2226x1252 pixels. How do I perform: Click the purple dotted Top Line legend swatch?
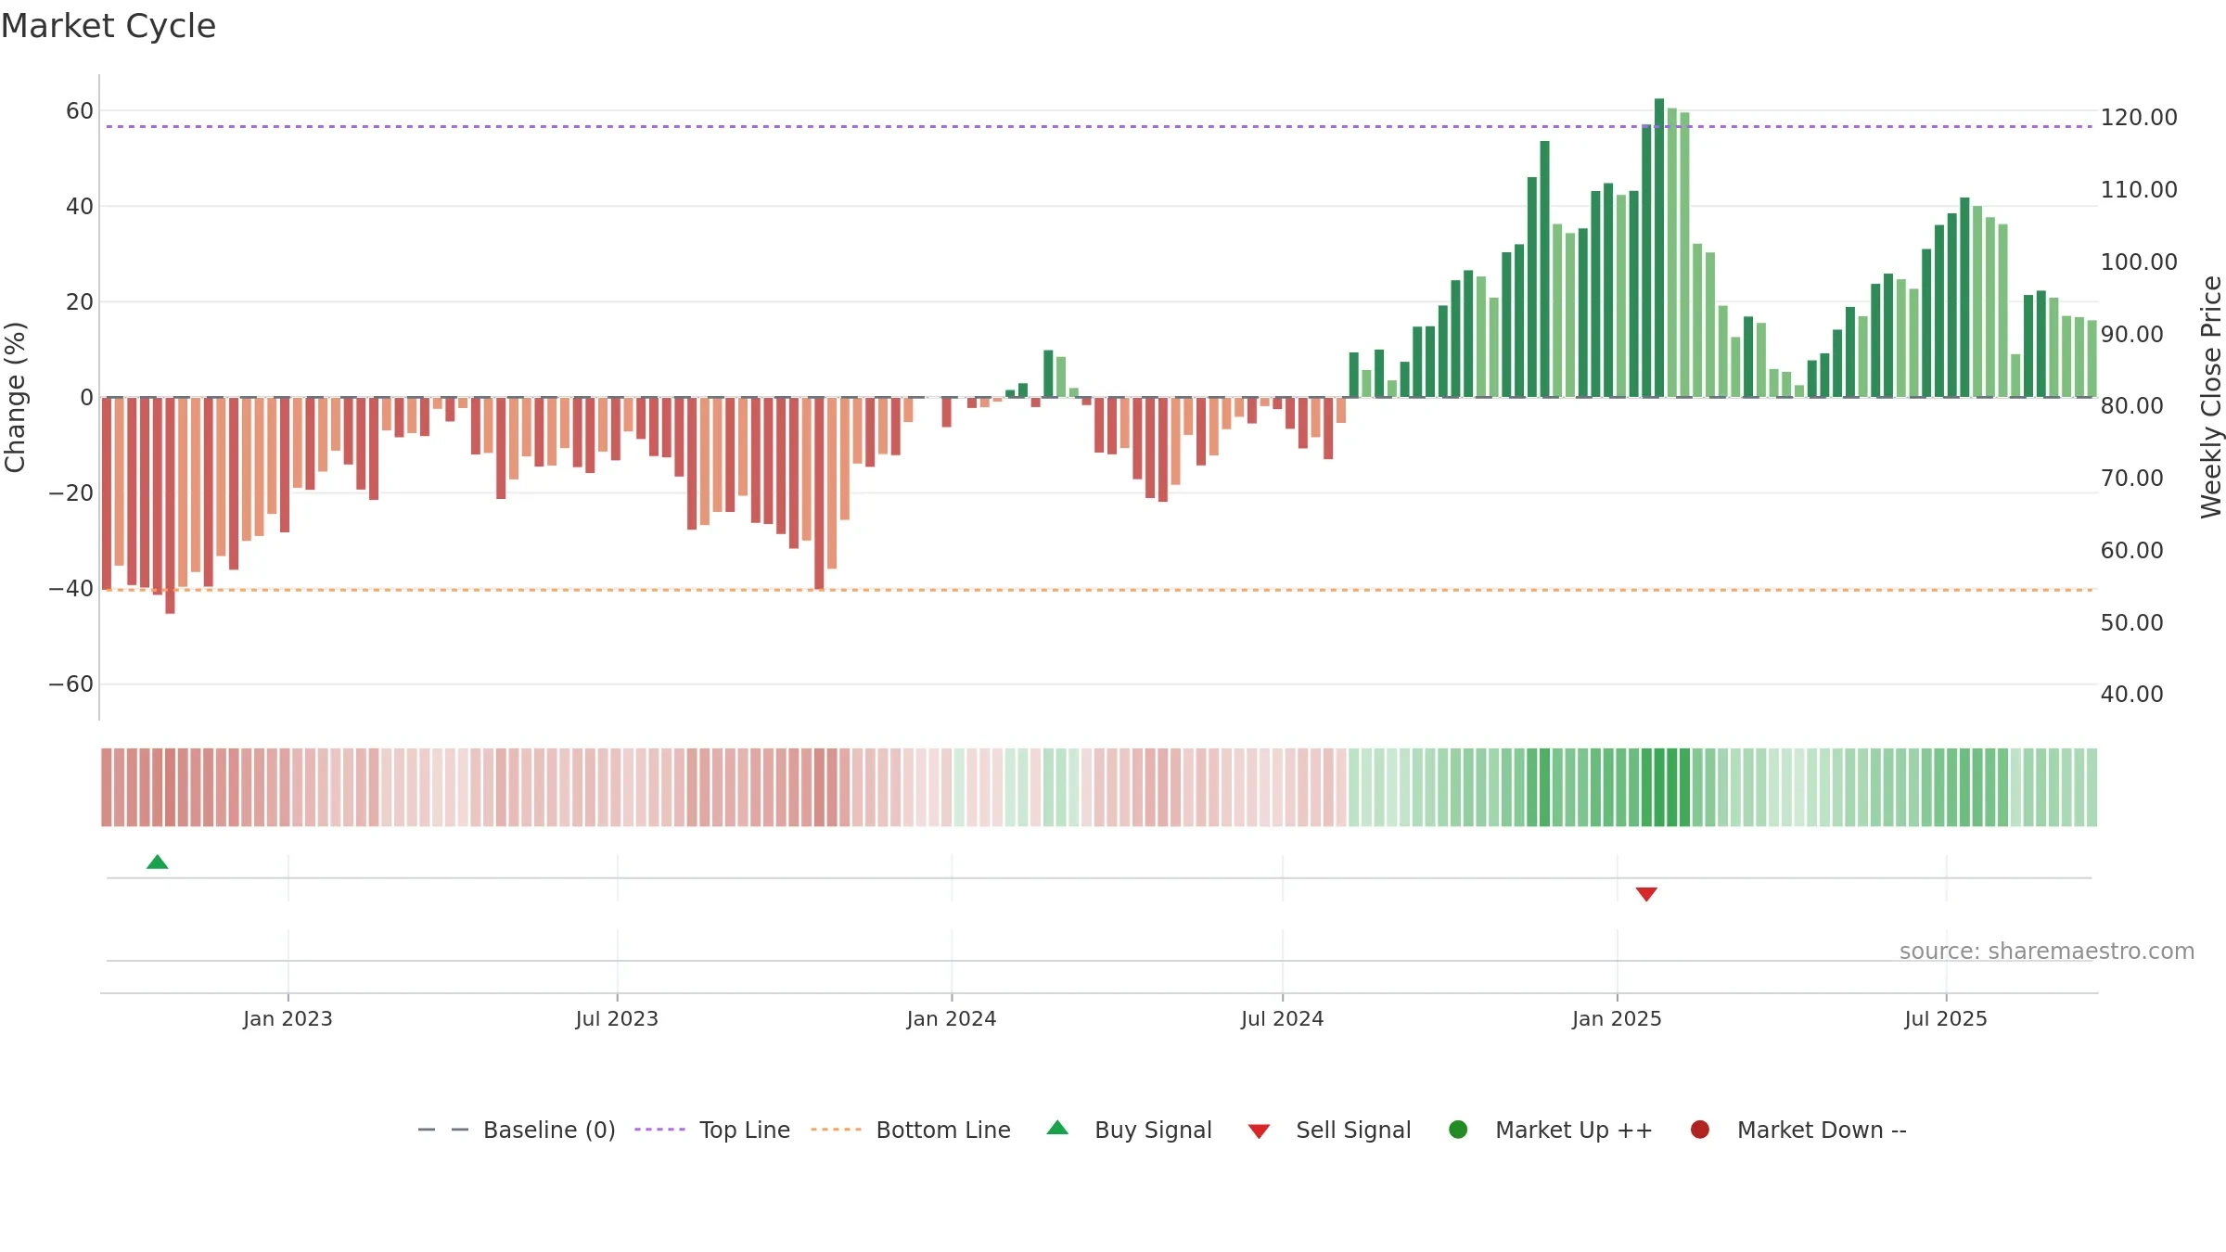(659, 1130)
